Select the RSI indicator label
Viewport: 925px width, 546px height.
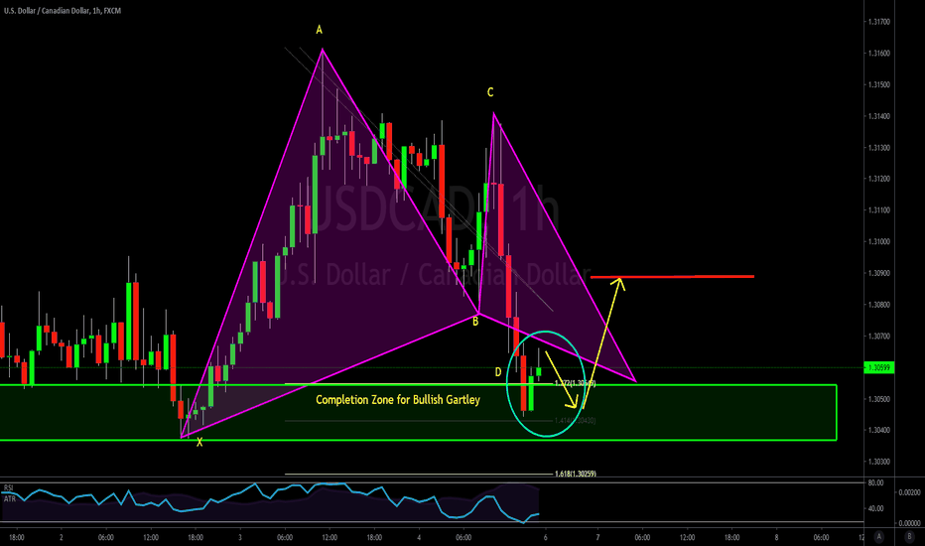pos(8,487)
